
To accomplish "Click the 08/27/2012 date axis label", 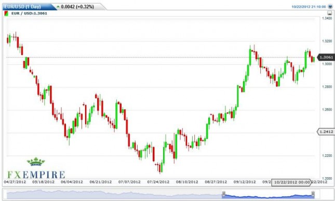I will click(216, 182).
